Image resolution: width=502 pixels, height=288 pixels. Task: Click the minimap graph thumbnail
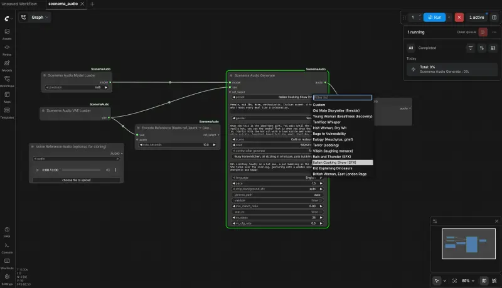click(x=468, y=243)
